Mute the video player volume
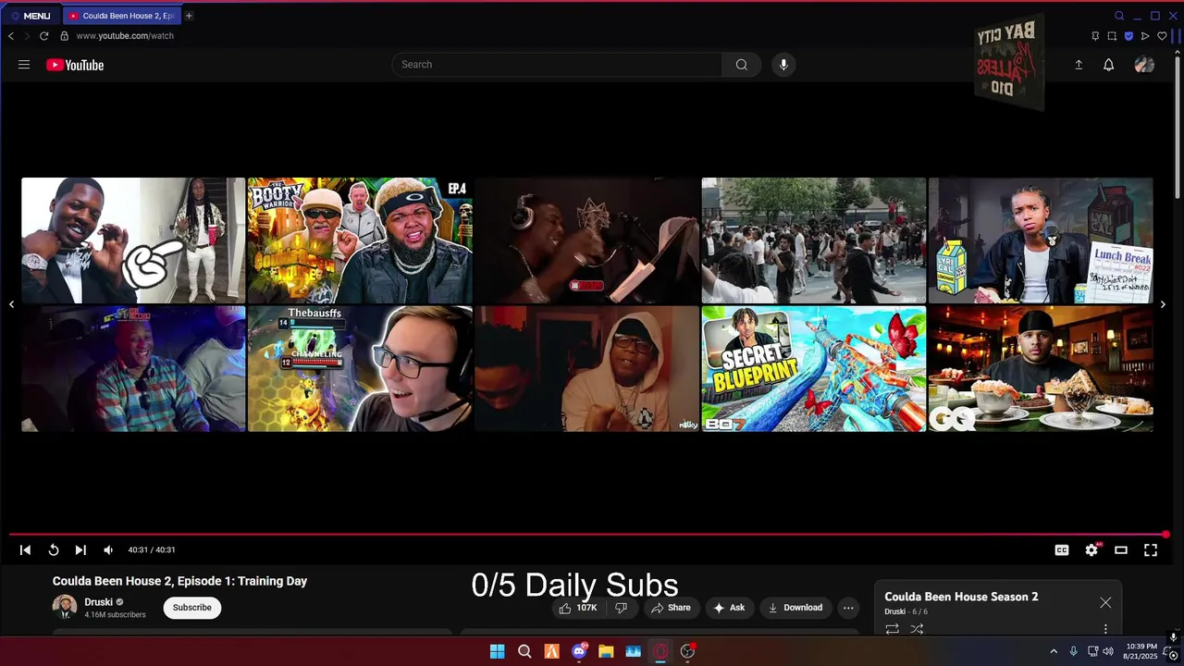This screenshot has height=666, width=1184. 108,550
